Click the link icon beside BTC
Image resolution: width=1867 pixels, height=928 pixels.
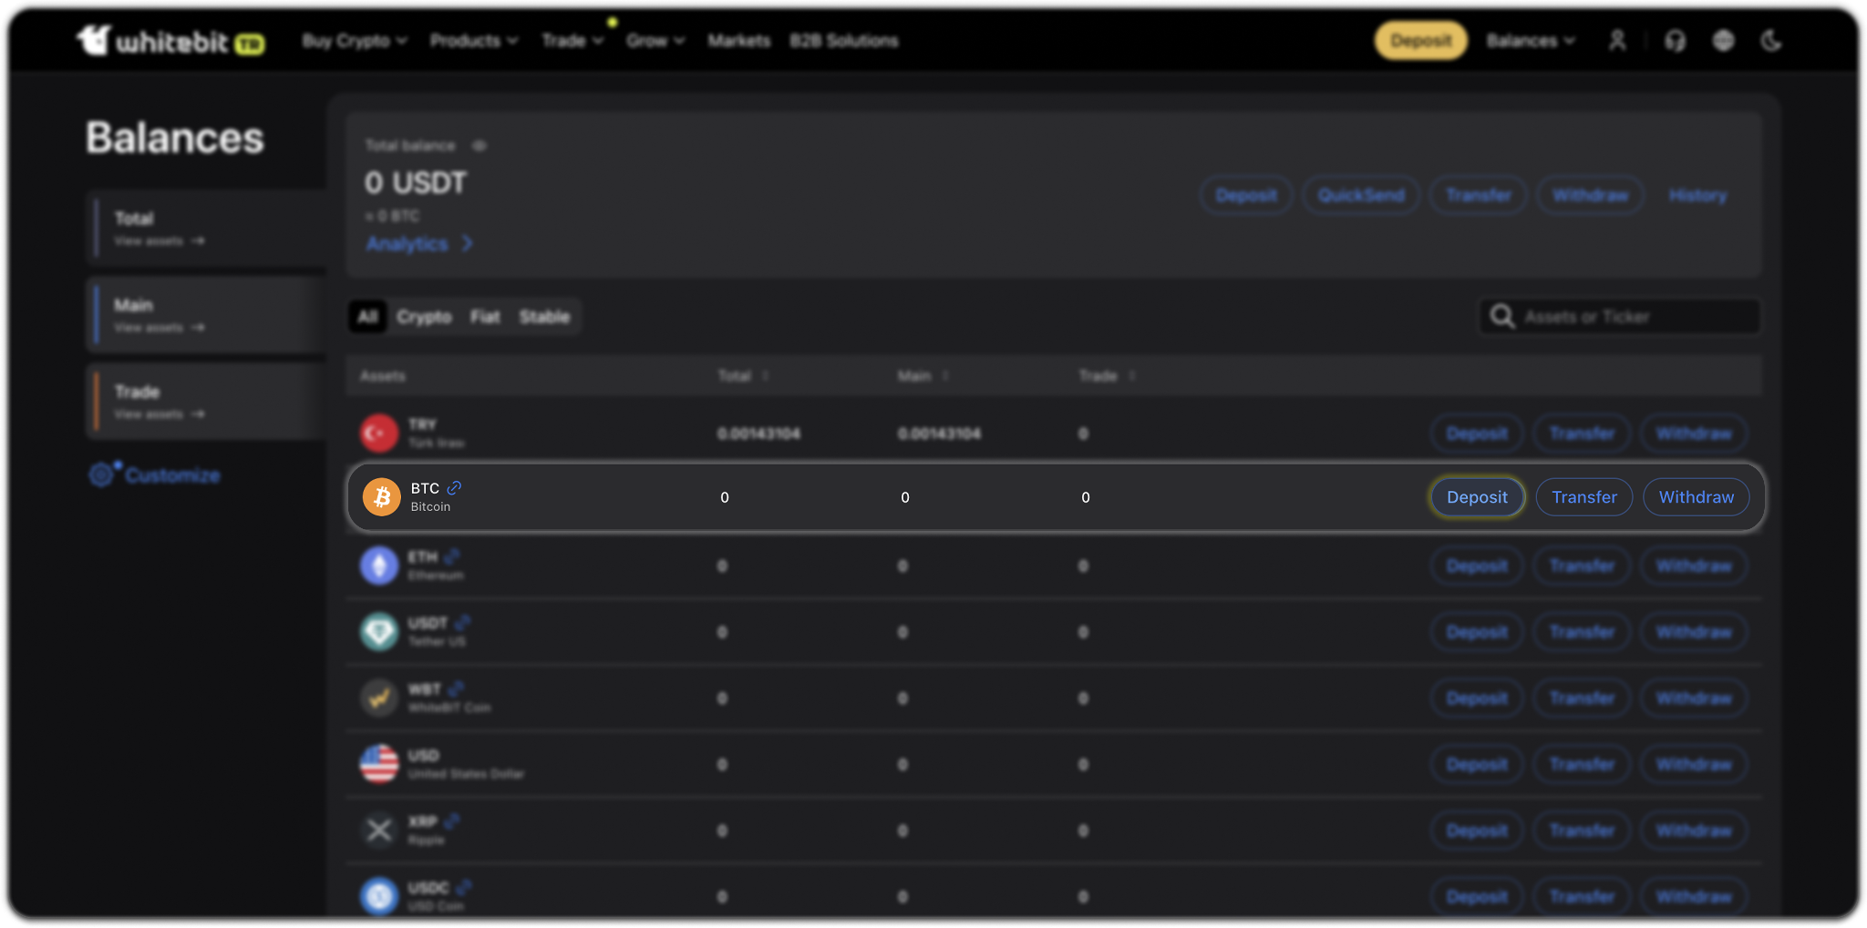tap(454, 488)
